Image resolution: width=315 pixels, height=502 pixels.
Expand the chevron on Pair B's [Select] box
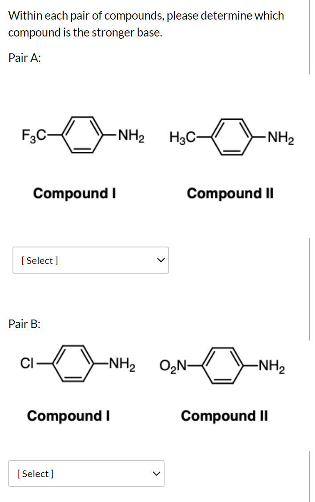pyautogui.click(x=156, y=474)
